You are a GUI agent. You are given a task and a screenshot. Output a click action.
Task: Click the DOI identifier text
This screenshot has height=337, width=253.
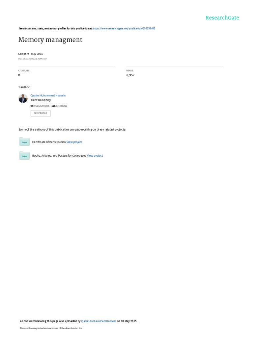click(x=33, y=59)
